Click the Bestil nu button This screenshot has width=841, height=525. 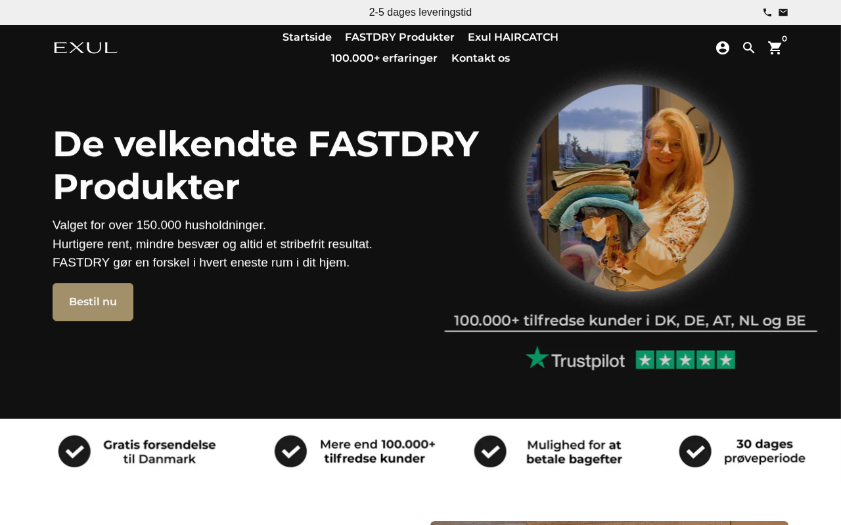click(x=93, y=302)
